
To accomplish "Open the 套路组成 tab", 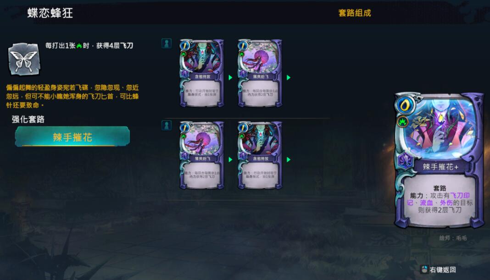I will point(354,13).
